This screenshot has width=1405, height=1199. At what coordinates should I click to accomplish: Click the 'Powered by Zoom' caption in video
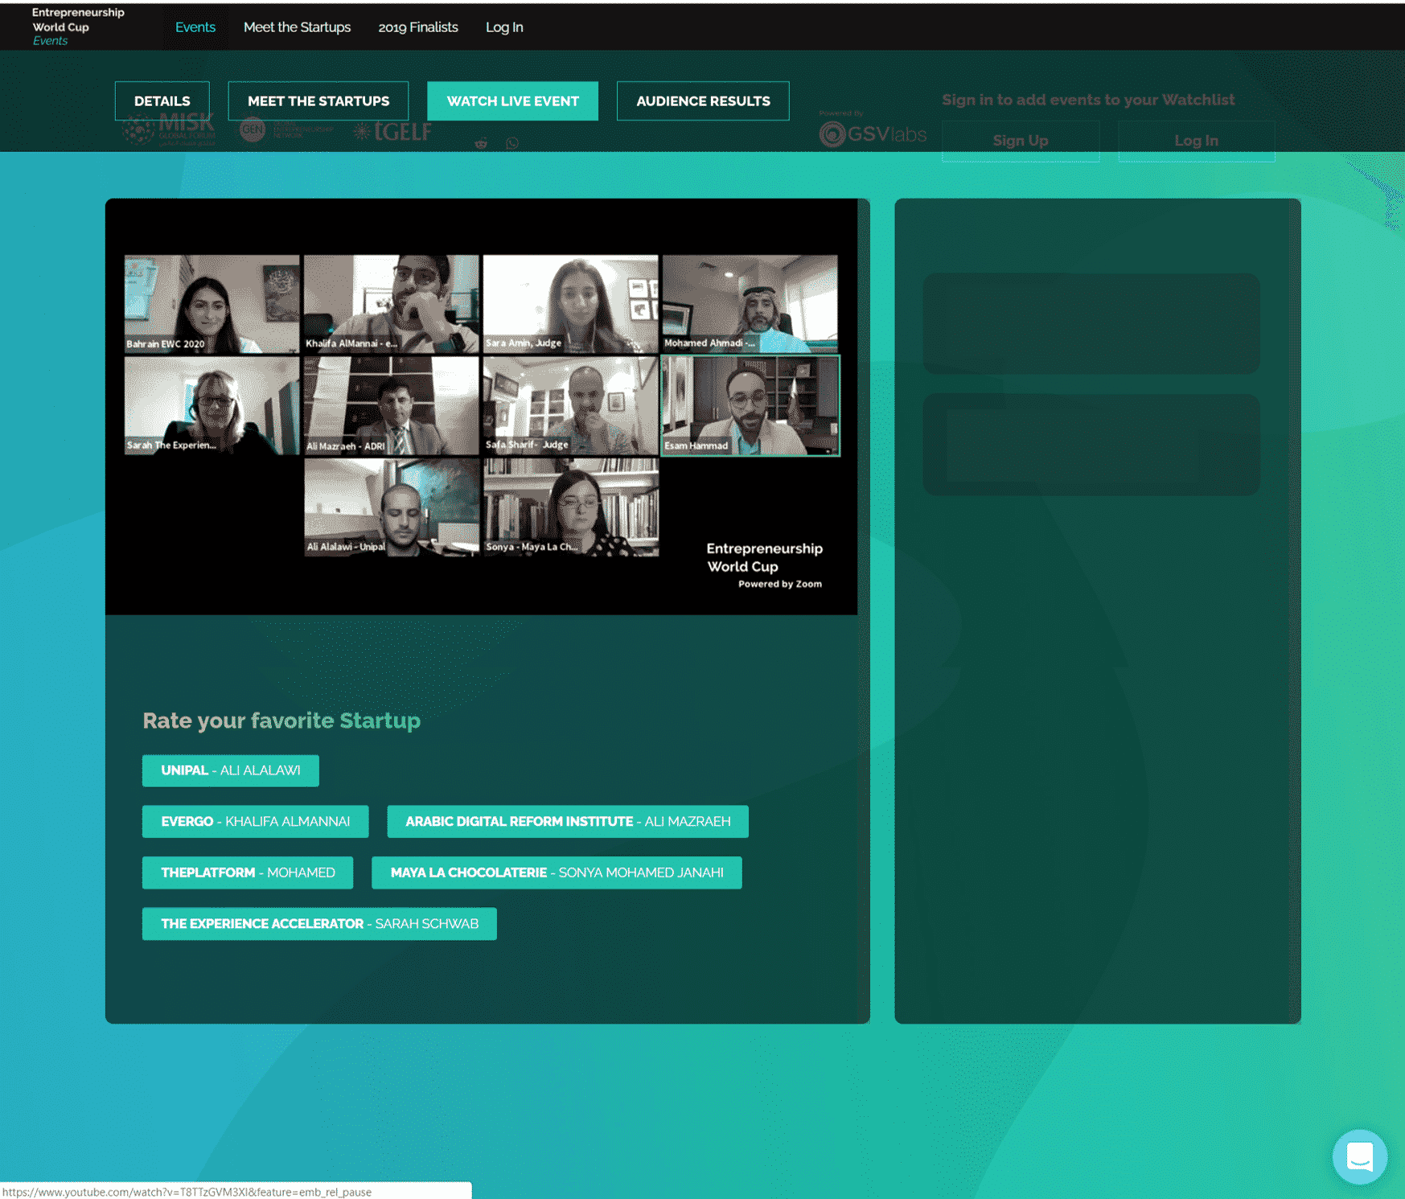tap(780, 585)
